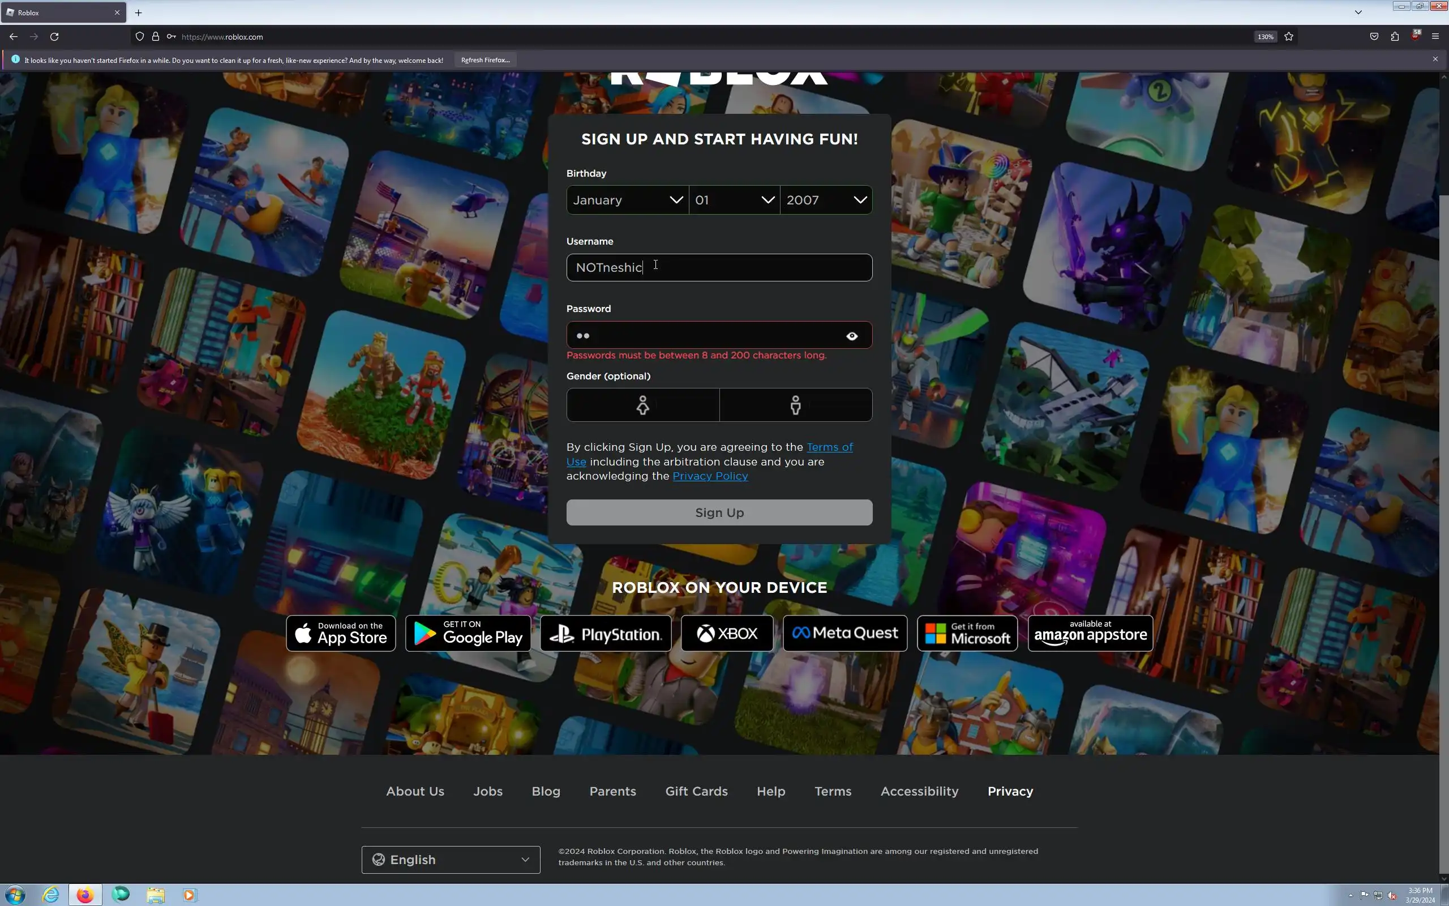This screenshot has width=1449, height=906.
Task: Open the Xbox platform badge
Action: click(x=727, y=634)
